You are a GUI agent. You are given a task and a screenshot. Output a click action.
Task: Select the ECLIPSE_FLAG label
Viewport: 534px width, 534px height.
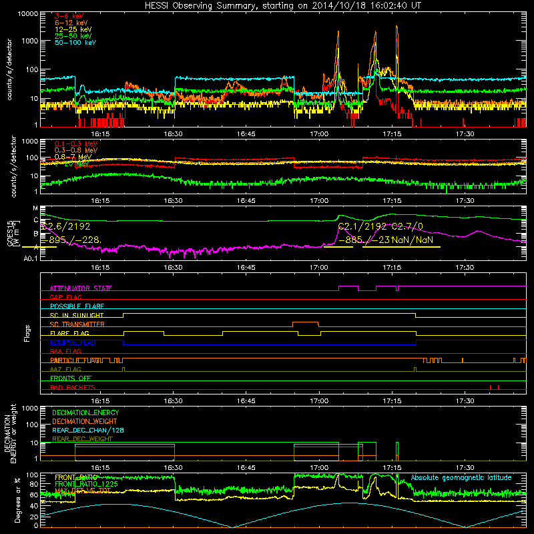point(73,342)
